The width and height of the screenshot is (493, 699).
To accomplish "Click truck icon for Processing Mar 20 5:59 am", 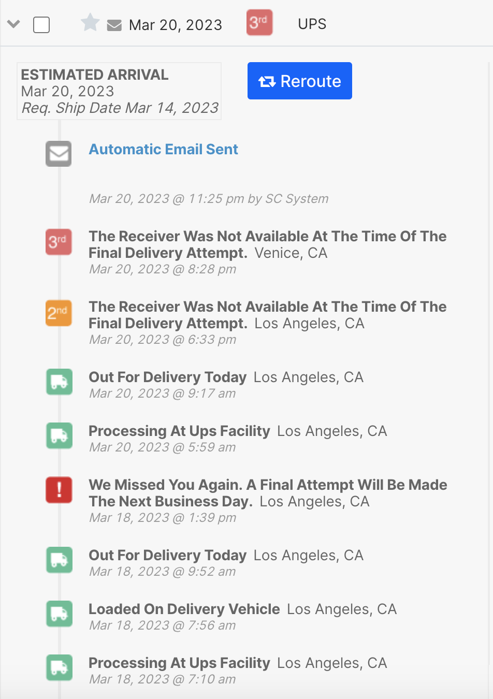I will (59, 436).
